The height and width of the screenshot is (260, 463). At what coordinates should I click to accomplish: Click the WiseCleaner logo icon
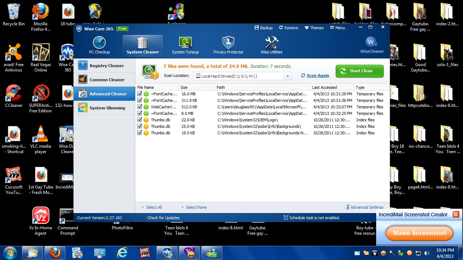pos(372,42)
